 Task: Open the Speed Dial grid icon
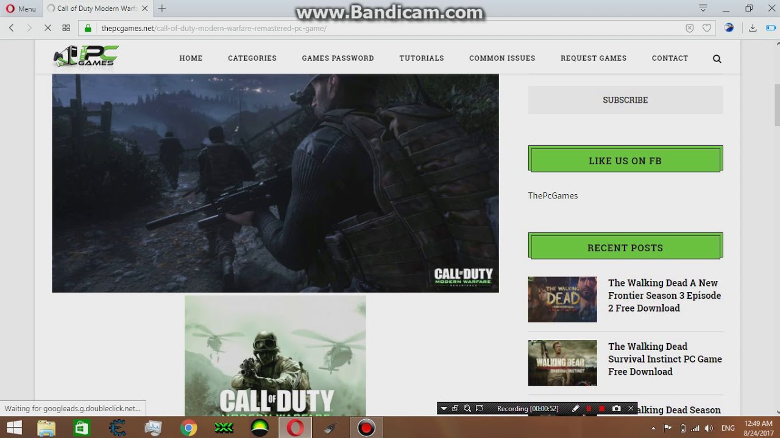[66, 28]
